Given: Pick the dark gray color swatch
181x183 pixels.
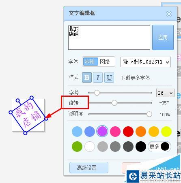Looking at the screenshot, I should [128, 147].
